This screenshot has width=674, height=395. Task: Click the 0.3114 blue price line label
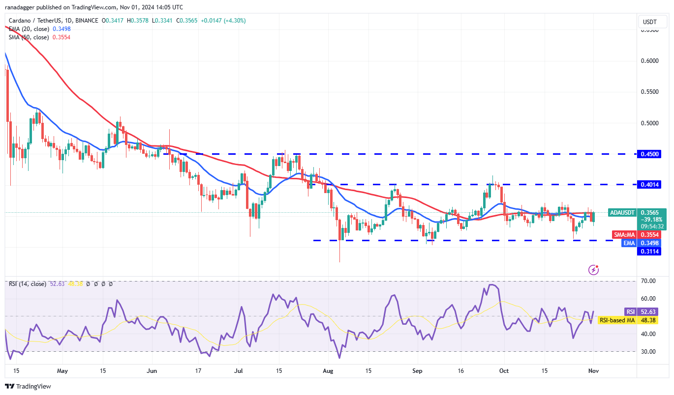[x=649, y=251]
